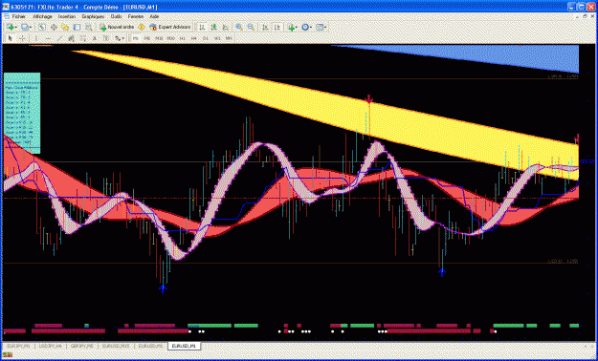Open the Aide menu

click(154, 17)
